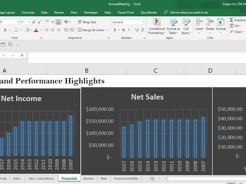Open the Review ribbon tab

[59, 12]
